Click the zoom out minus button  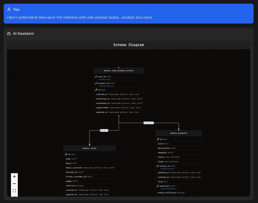(15, 184)
